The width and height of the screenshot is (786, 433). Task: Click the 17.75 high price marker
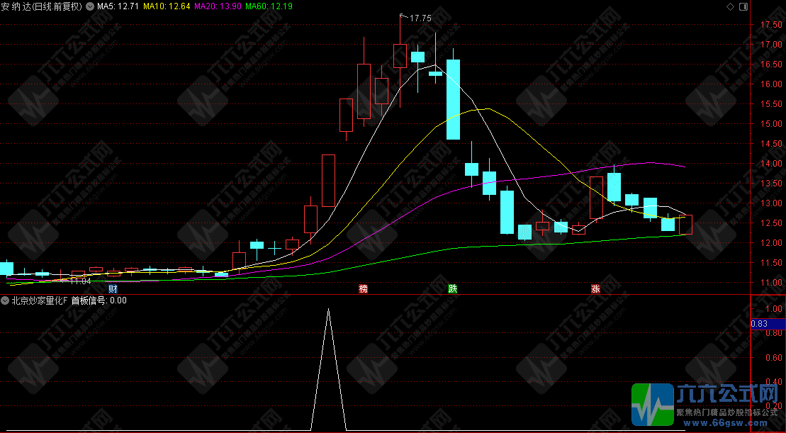pyautogui.click(x=420, y=18)
